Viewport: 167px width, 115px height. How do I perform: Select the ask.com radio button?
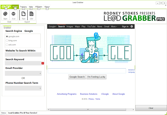pyautogui.click(x=7, y=45)
